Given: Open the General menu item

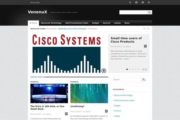Looking at the screenshot, I should tap(106, 23).
